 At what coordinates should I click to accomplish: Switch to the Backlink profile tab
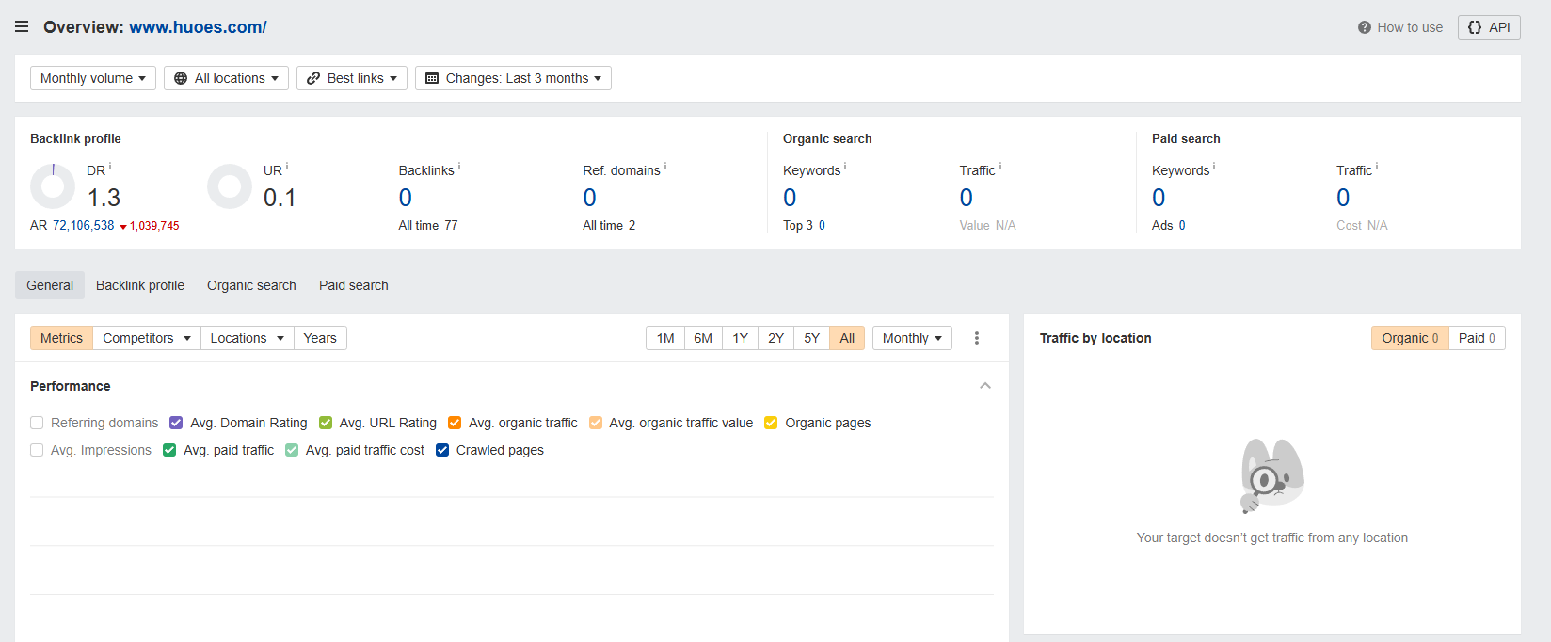click(140, 285)
